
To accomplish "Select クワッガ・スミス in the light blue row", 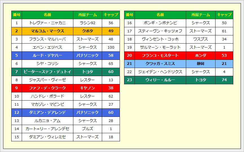I will [x=160, y=64].
